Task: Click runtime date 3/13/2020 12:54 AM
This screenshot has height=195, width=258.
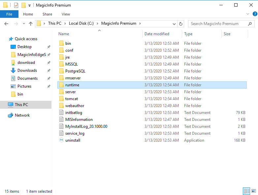Action: (162, 85)
